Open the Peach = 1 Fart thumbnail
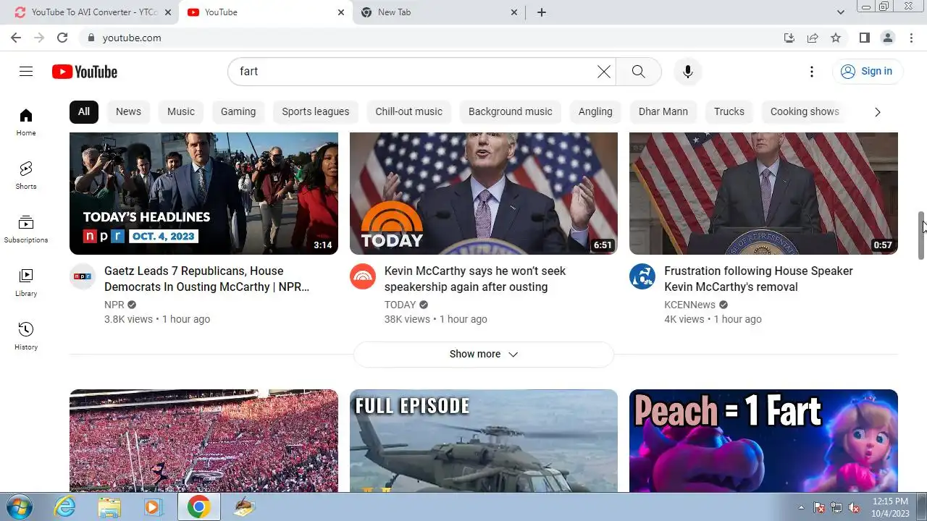927x521 pixels. [763, 441]
